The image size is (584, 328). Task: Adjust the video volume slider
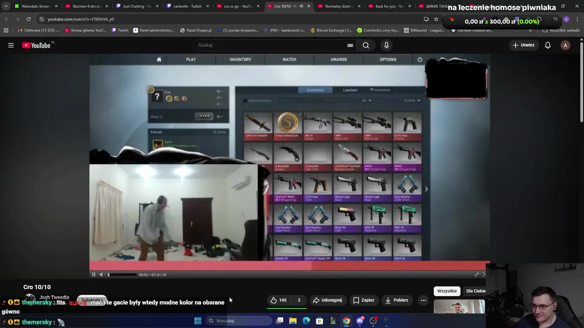[121, 275]
